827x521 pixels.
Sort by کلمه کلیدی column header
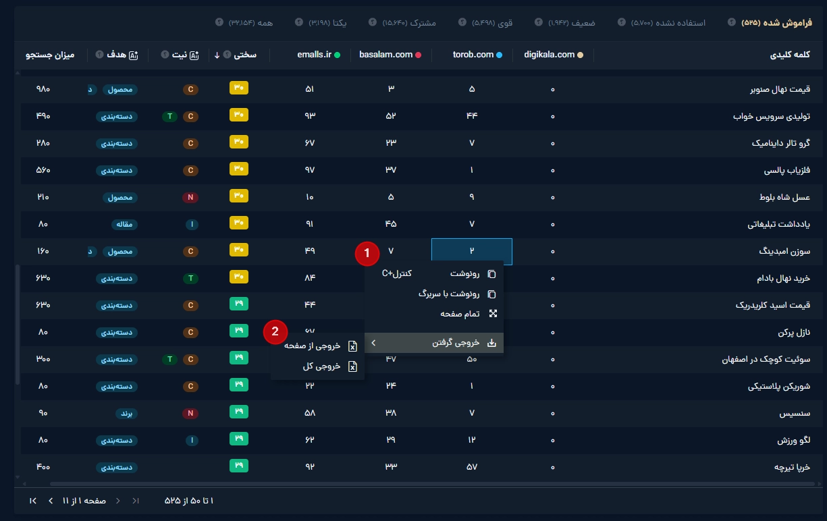[790, 55]
